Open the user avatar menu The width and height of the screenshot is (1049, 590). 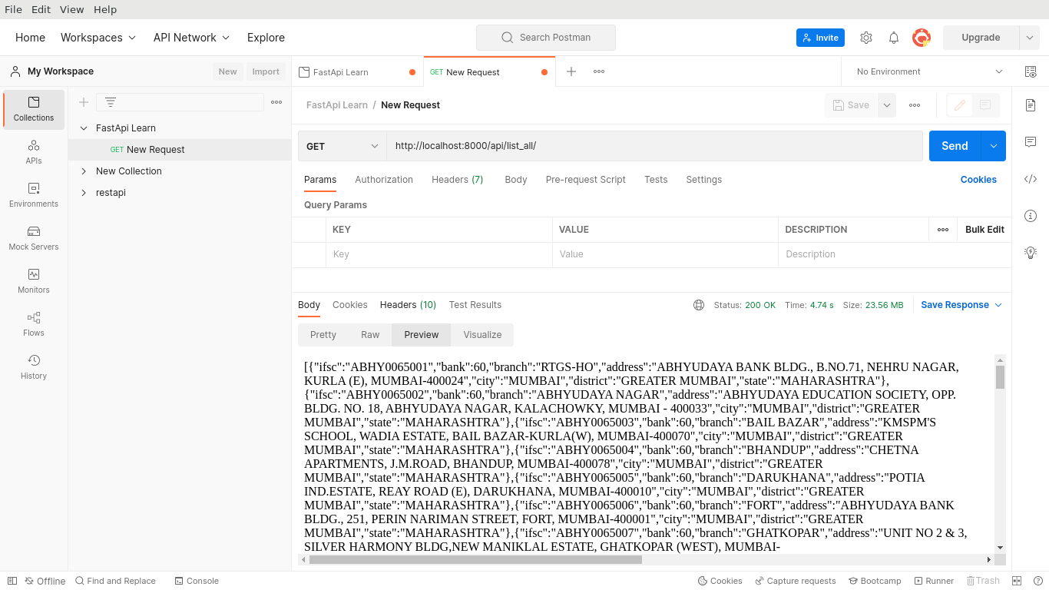tap(922, 38)
